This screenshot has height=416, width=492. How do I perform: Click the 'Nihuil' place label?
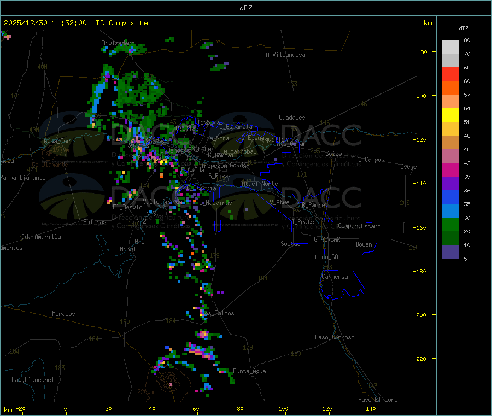point(130,249)
